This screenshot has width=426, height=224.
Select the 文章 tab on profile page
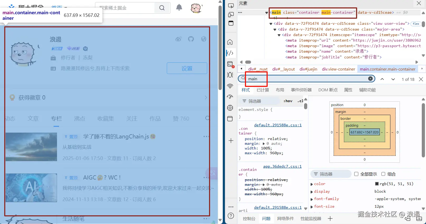(x=33, y=119)
